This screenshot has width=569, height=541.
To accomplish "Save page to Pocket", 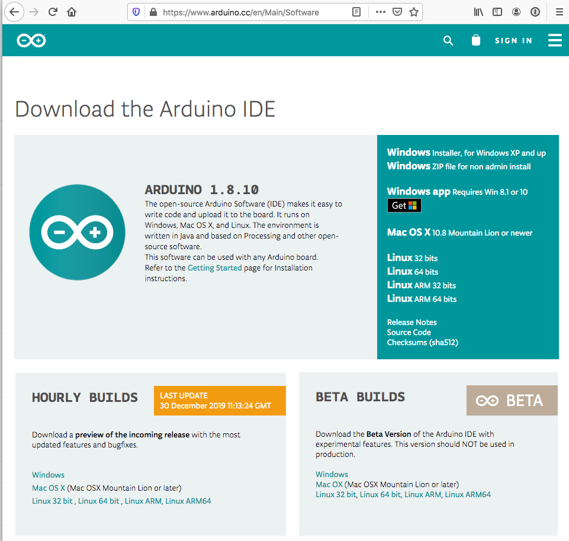I will [397, 12].
